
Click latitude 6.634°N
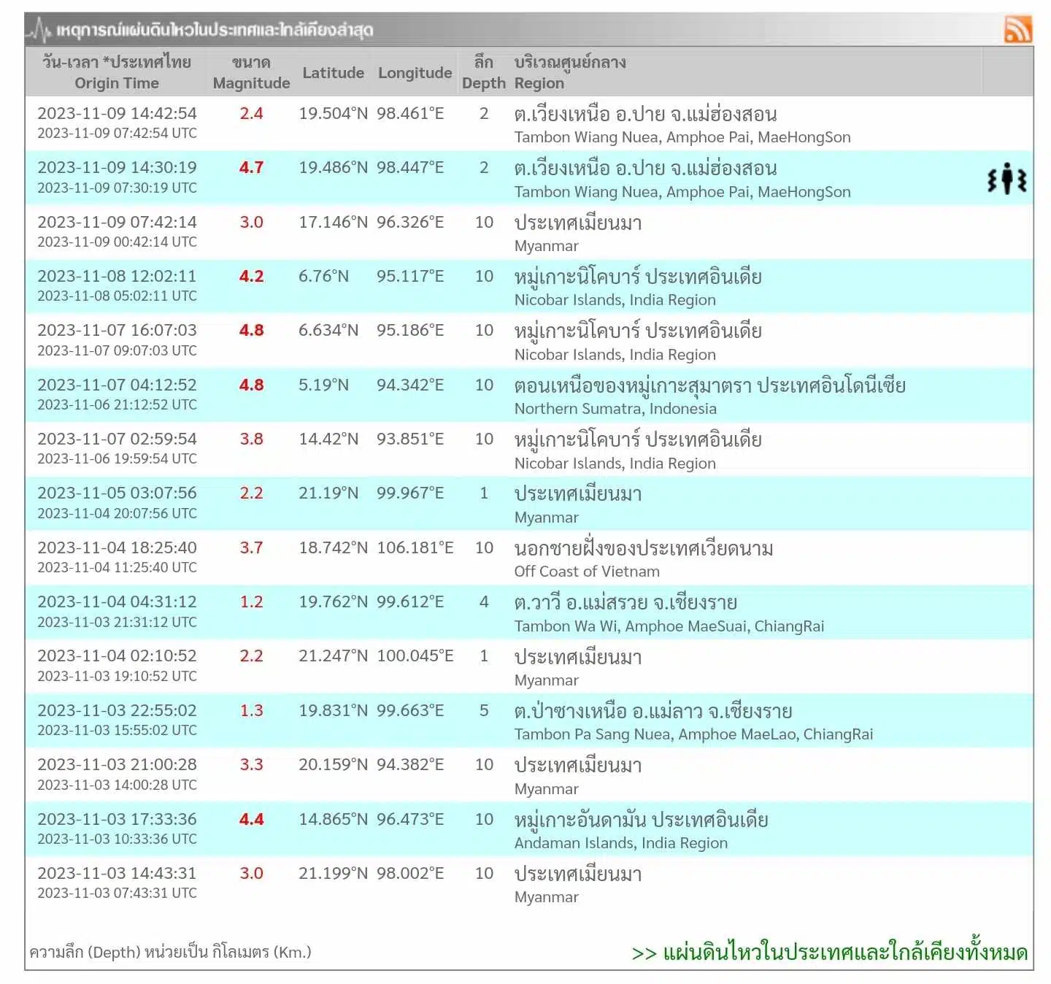tap(328, 330)
